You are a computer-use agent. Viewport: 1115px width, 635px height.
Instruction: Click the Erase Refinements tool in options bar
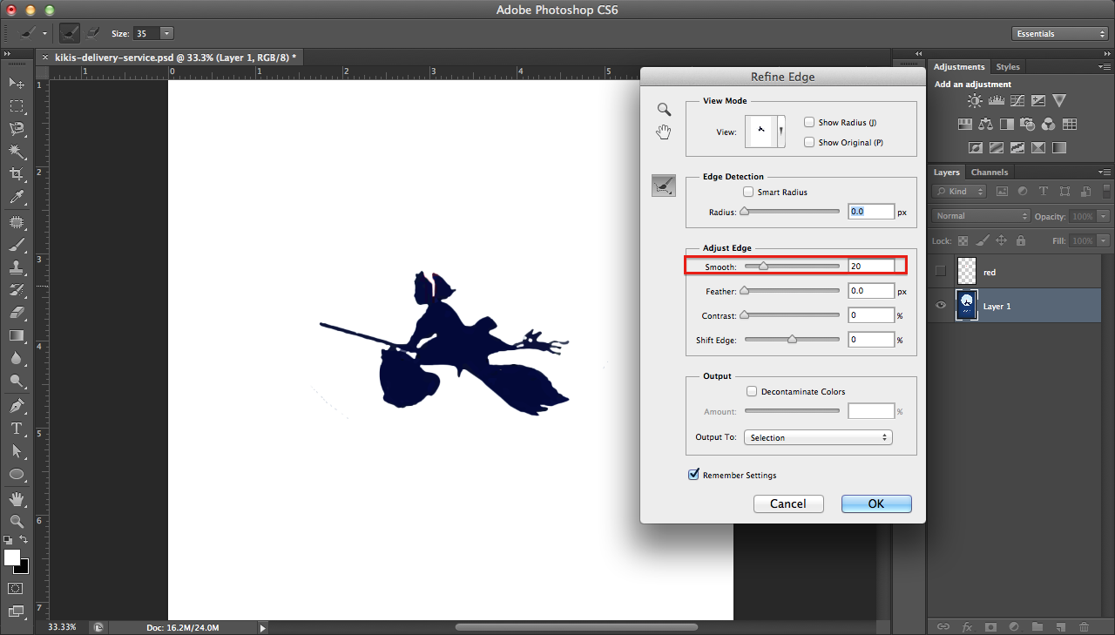(92, 33)
